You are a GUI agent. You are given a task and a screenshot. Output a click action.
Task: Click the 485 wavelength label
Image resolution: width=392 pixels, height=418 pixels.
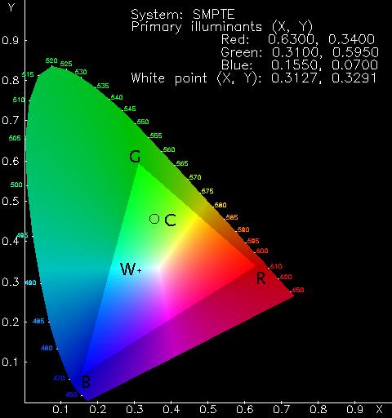point(38,321)
